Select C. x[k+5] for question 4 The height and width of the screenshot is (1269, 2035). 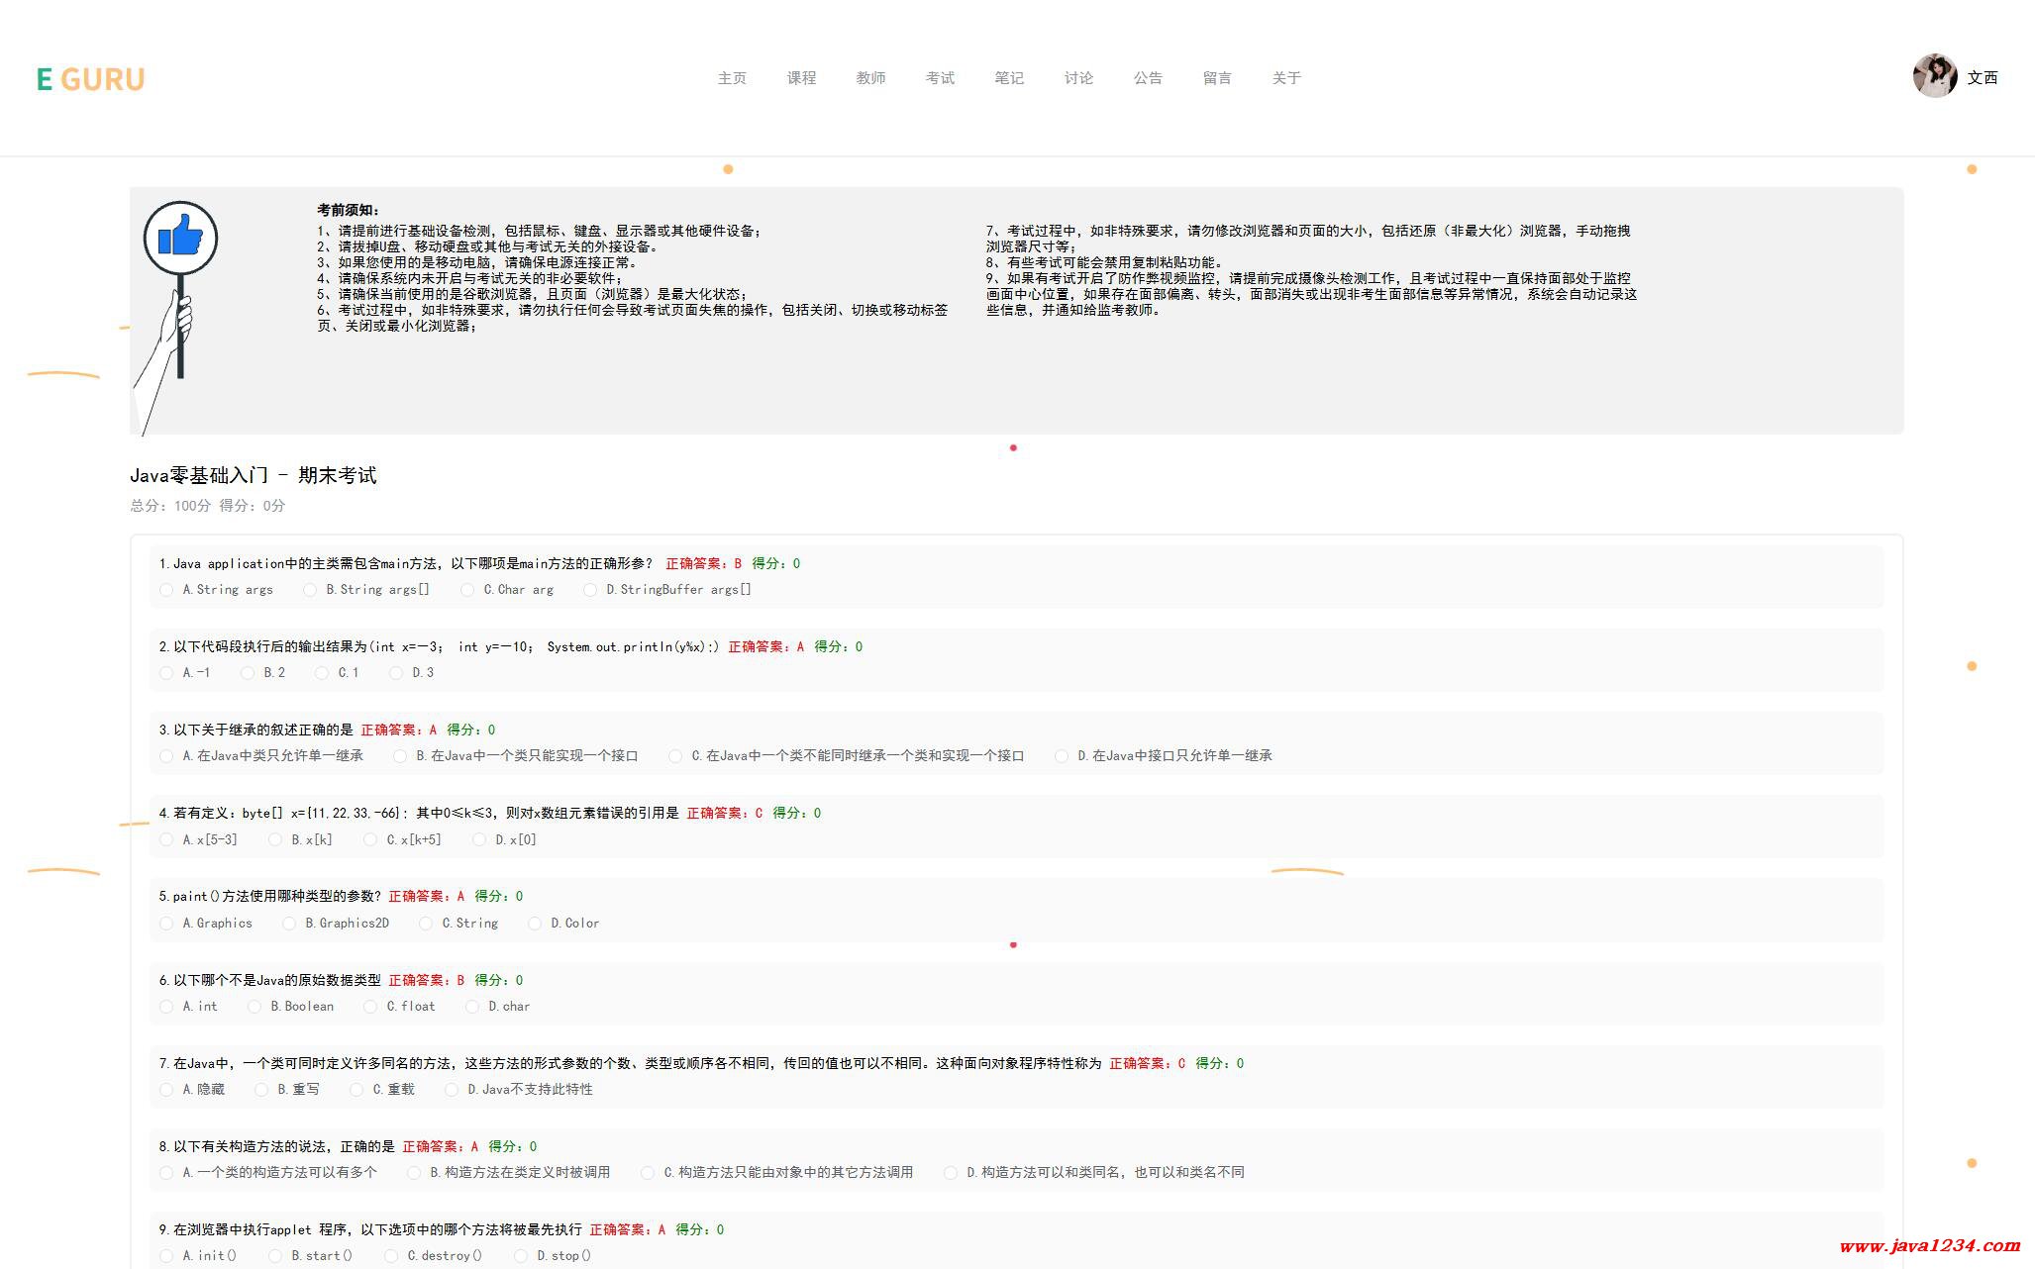point(370,840)
